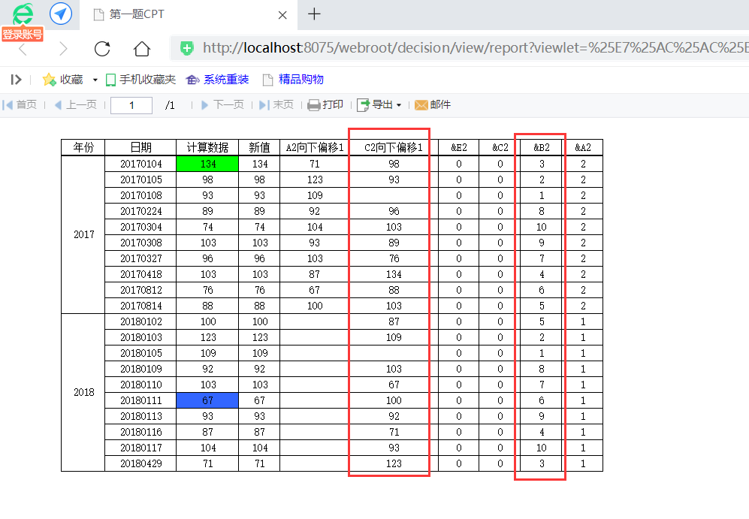Click date cell 20180429
Screen dimensions: 749x519
(x=140, y=463)
